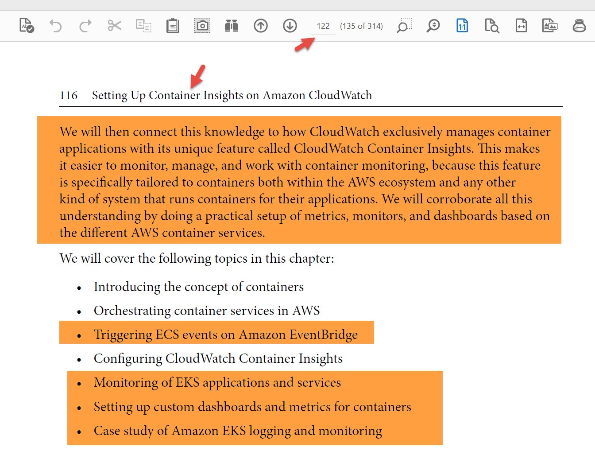Click the paragraph line starting "We will then connect"
Image resolution: width=595 pixels, height=455 pixels.
(x=305, y=132)
